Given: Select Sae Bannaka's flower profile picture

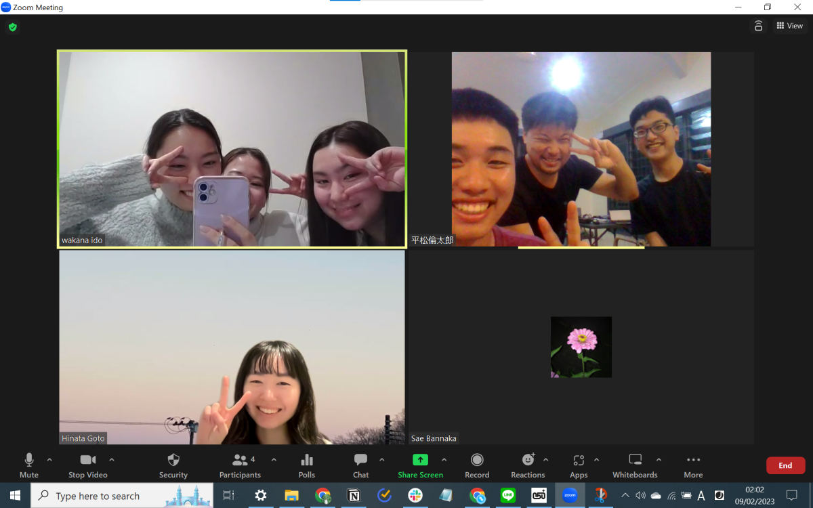Looking at the screenshot, I should (581, 347).
